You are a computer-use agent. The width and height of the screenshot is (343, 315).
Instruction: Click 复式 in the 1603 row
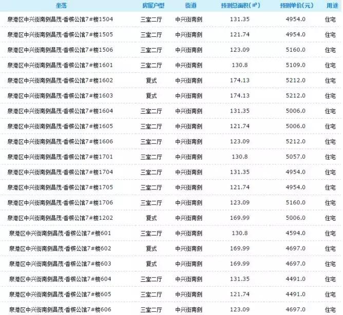coord(151,96)
